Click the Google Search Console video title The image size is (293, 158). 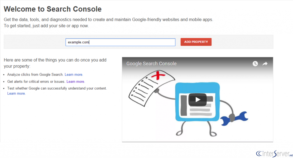click(151, 64)
